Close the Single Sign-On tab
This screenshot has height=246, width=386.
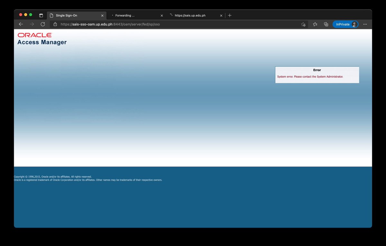coord(102,15)
